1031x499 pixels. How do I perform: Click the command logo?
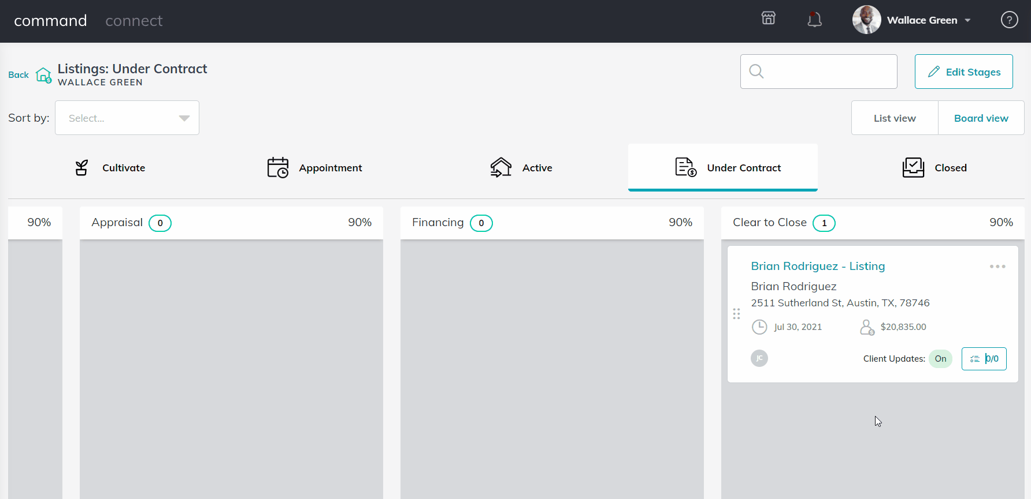pyautogui.click(x=50, y=21)
